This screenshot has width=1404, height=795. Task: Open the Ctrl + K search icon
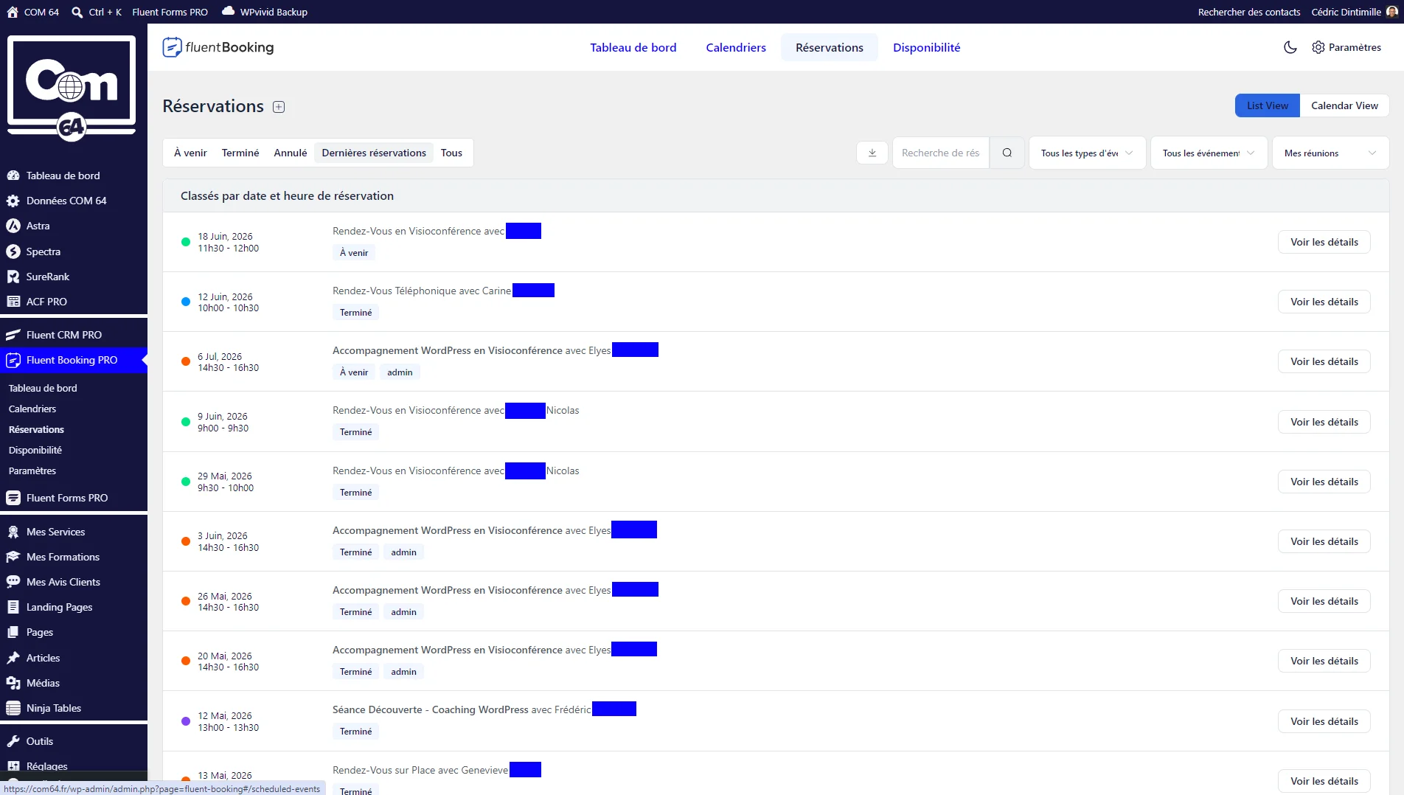[x=77, y=12]
